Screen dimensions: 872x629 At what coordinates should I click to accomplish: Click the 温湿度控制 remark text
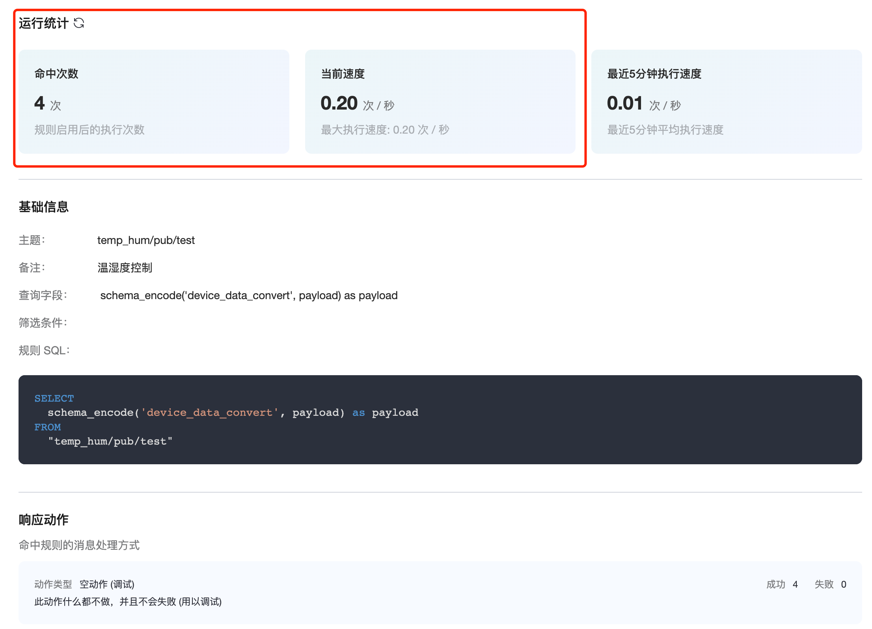click(x=125, y=268)
